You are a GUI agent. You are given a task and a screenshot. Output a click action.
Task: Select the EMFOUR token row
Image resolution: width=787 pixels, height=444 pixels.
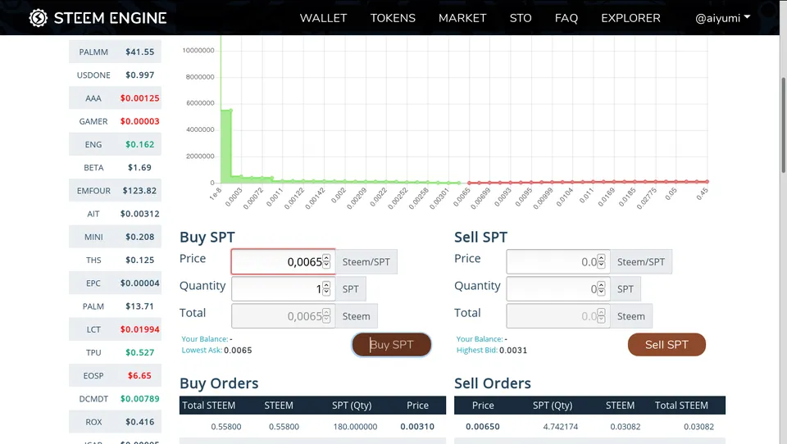pyautogui.click(x=115, y=190)
